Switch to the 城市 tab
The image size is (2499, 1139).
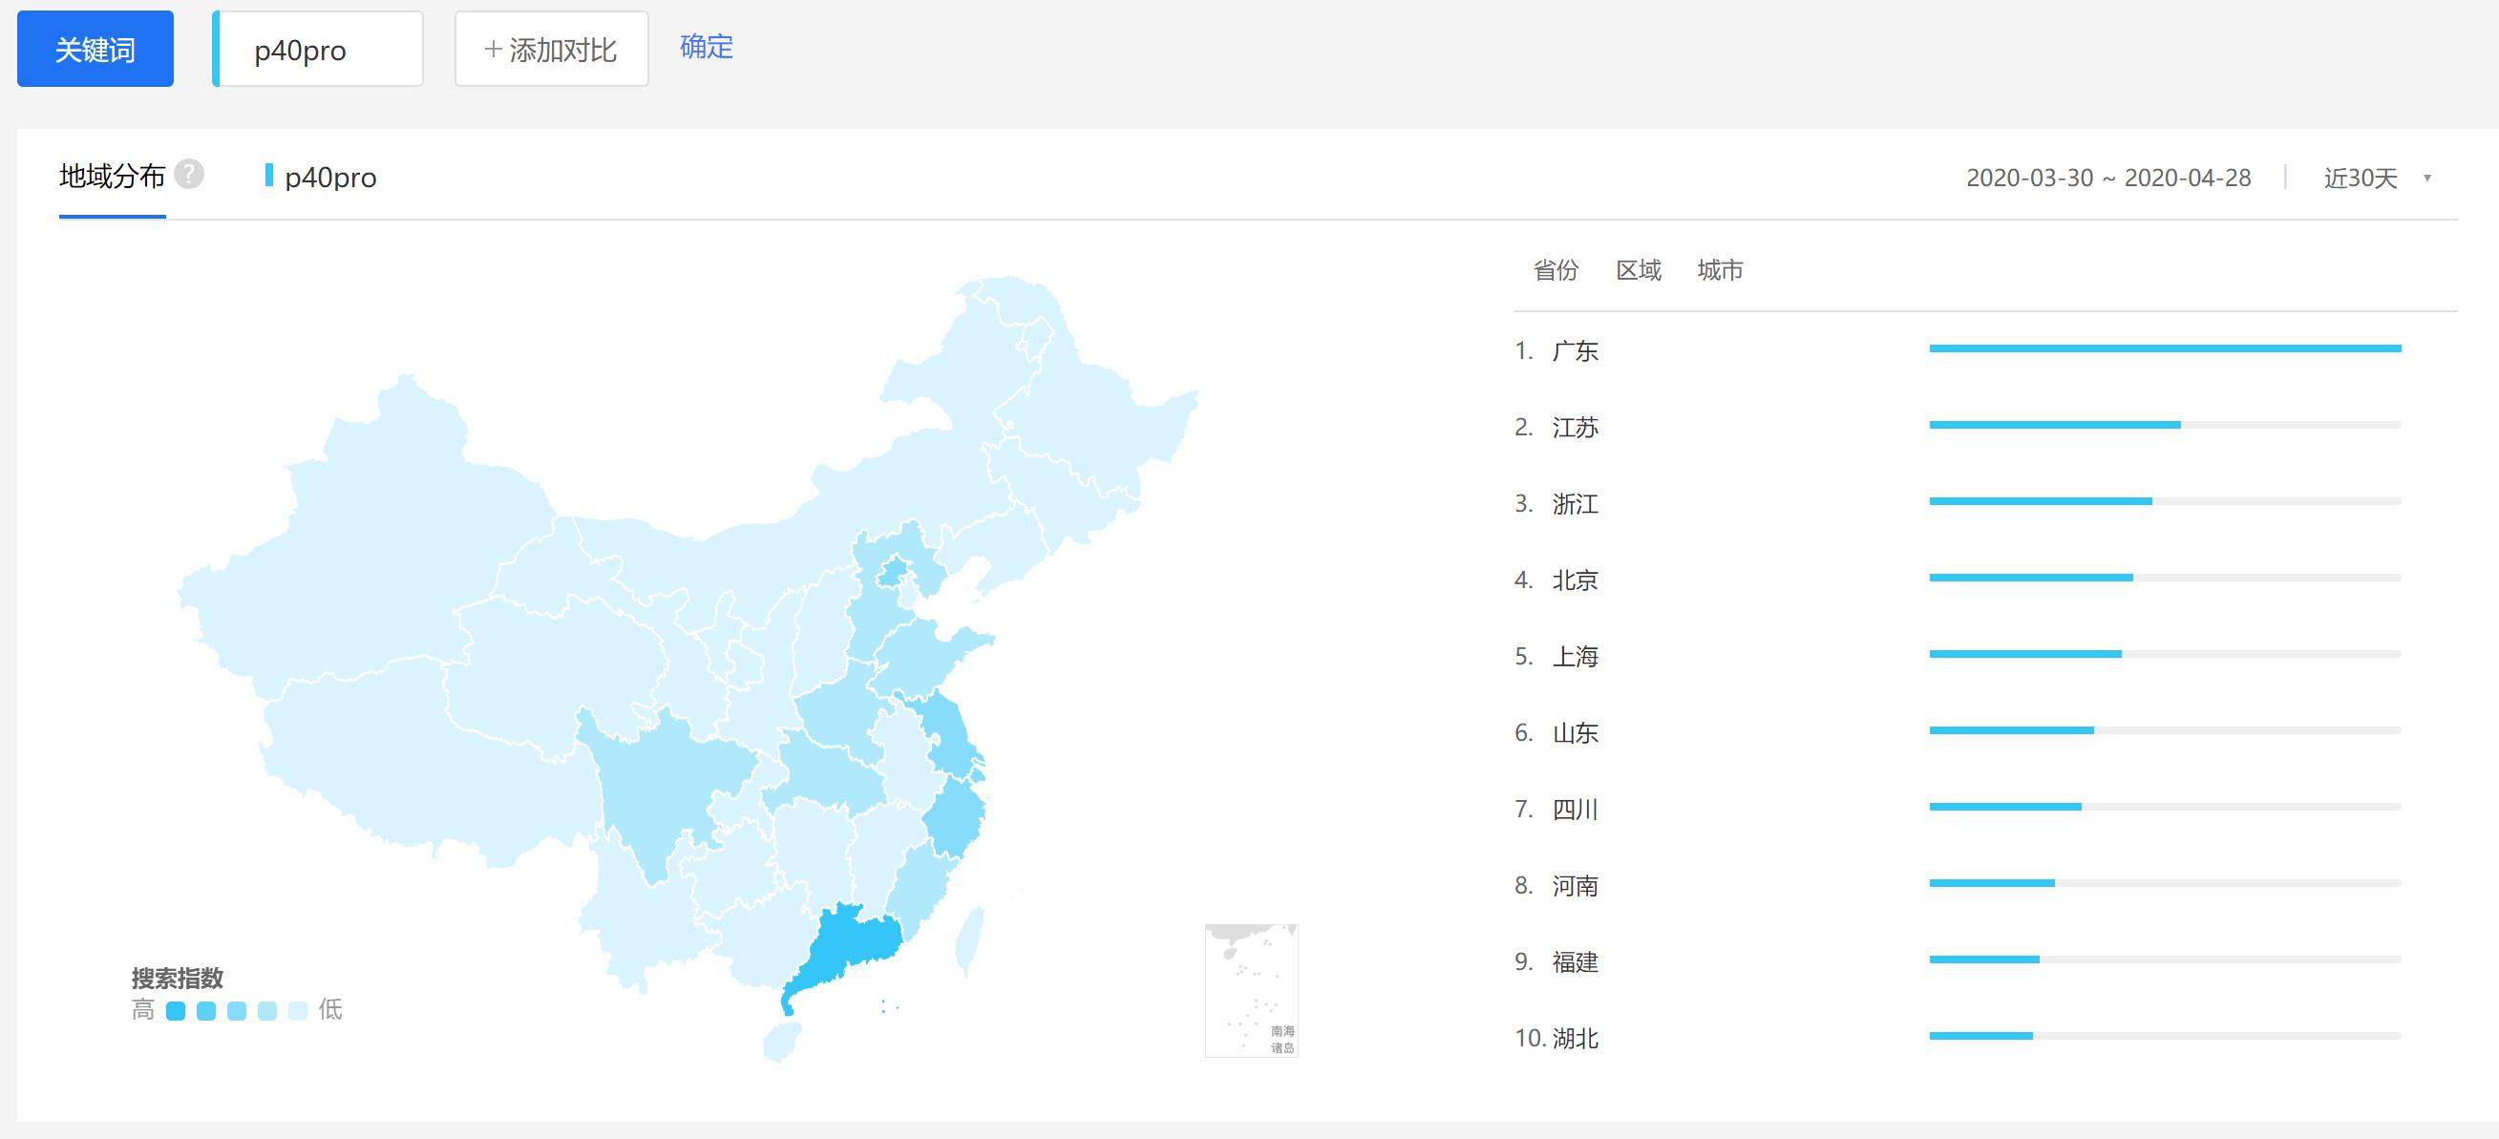1720,271
